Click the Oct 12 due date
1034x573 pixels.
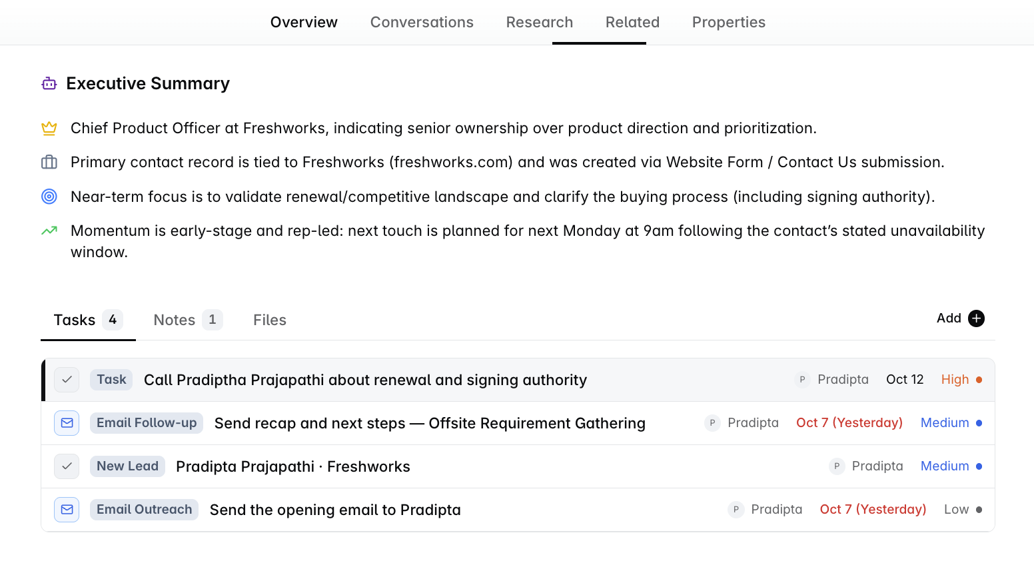(905, 380)
